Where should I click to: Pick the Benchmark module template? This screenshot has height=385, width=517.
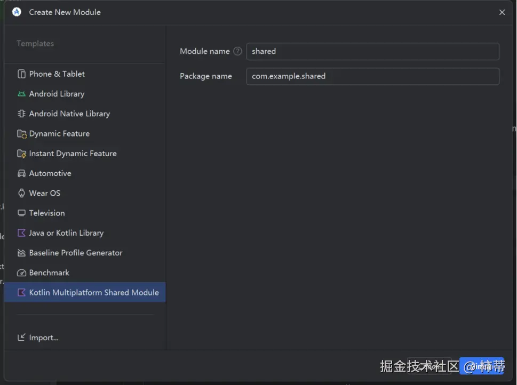point(49,272)
